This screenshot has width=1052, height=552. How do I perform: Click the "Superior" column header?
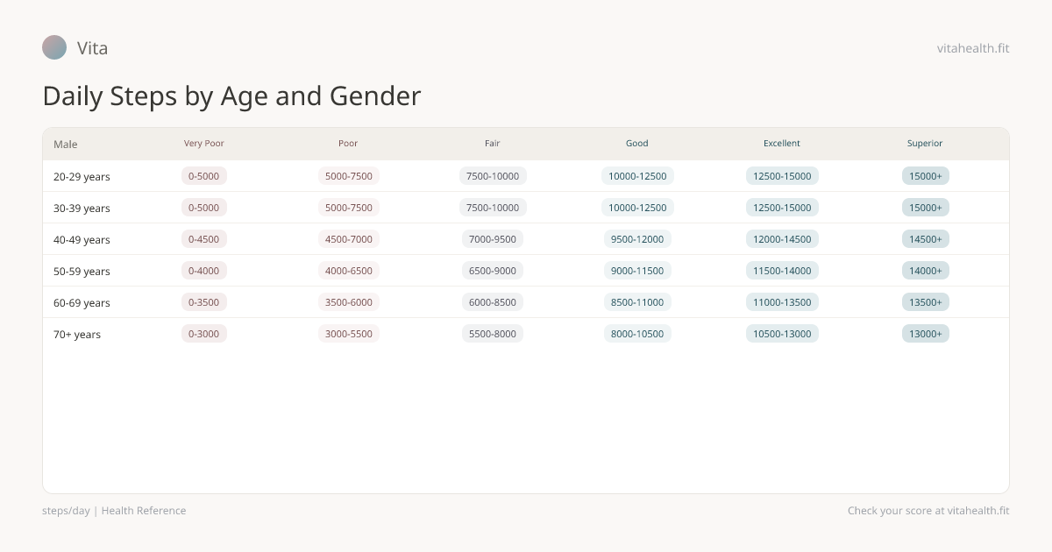coord(925,144)
